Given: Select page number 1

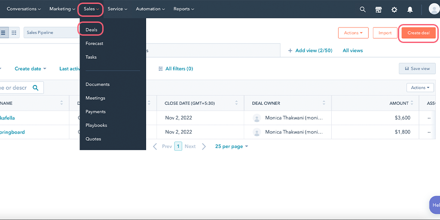Looking at the screenshot, I should (x=178, y=146).
